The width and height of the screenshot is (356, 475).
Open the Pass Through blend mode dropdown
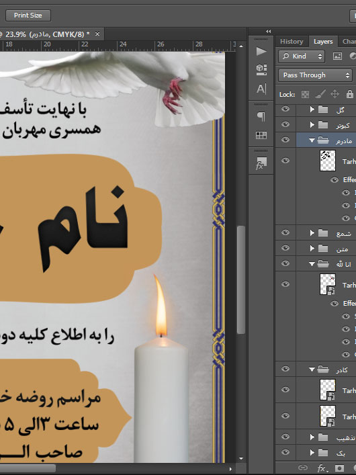316,75
